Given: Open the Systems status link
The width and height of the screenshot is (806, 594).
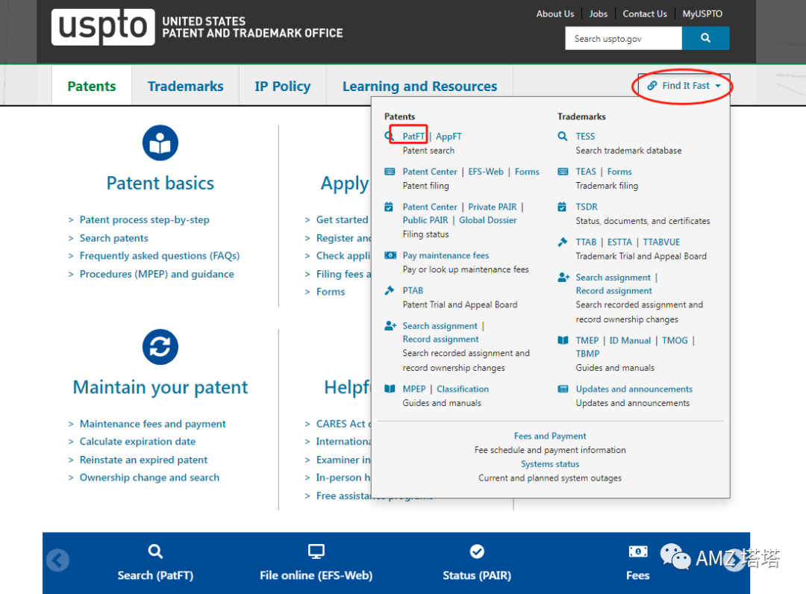Looking at the screenshot, I should [x=550, y=464].
